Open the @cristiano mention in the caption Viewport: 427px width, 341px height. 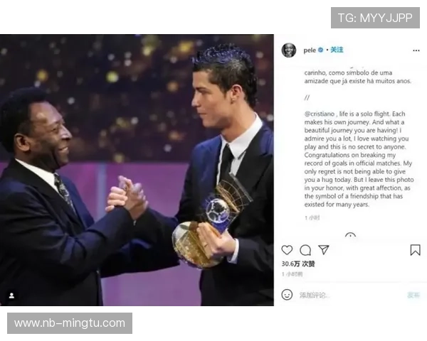coord(320,114)
